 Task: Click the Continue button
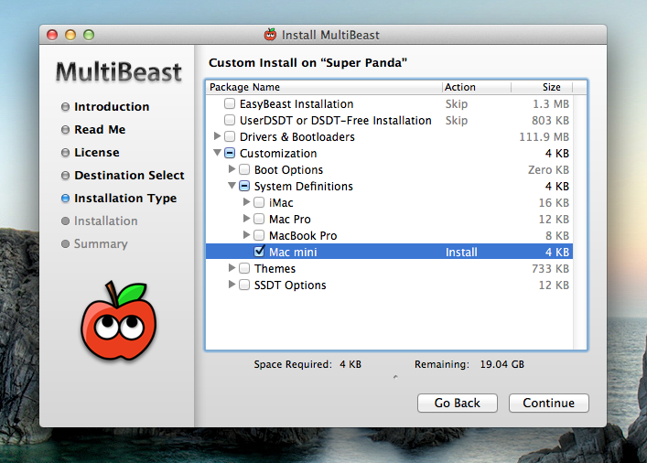(x=548, y=403)
